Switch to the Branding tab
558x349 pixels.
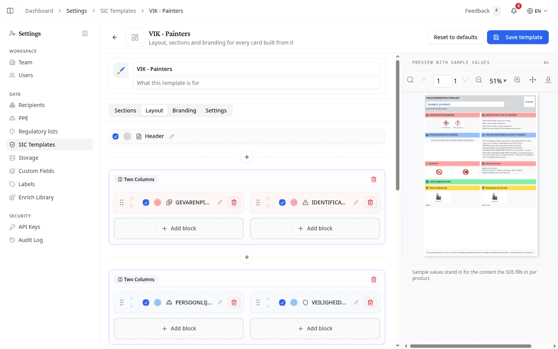[184, 111]
